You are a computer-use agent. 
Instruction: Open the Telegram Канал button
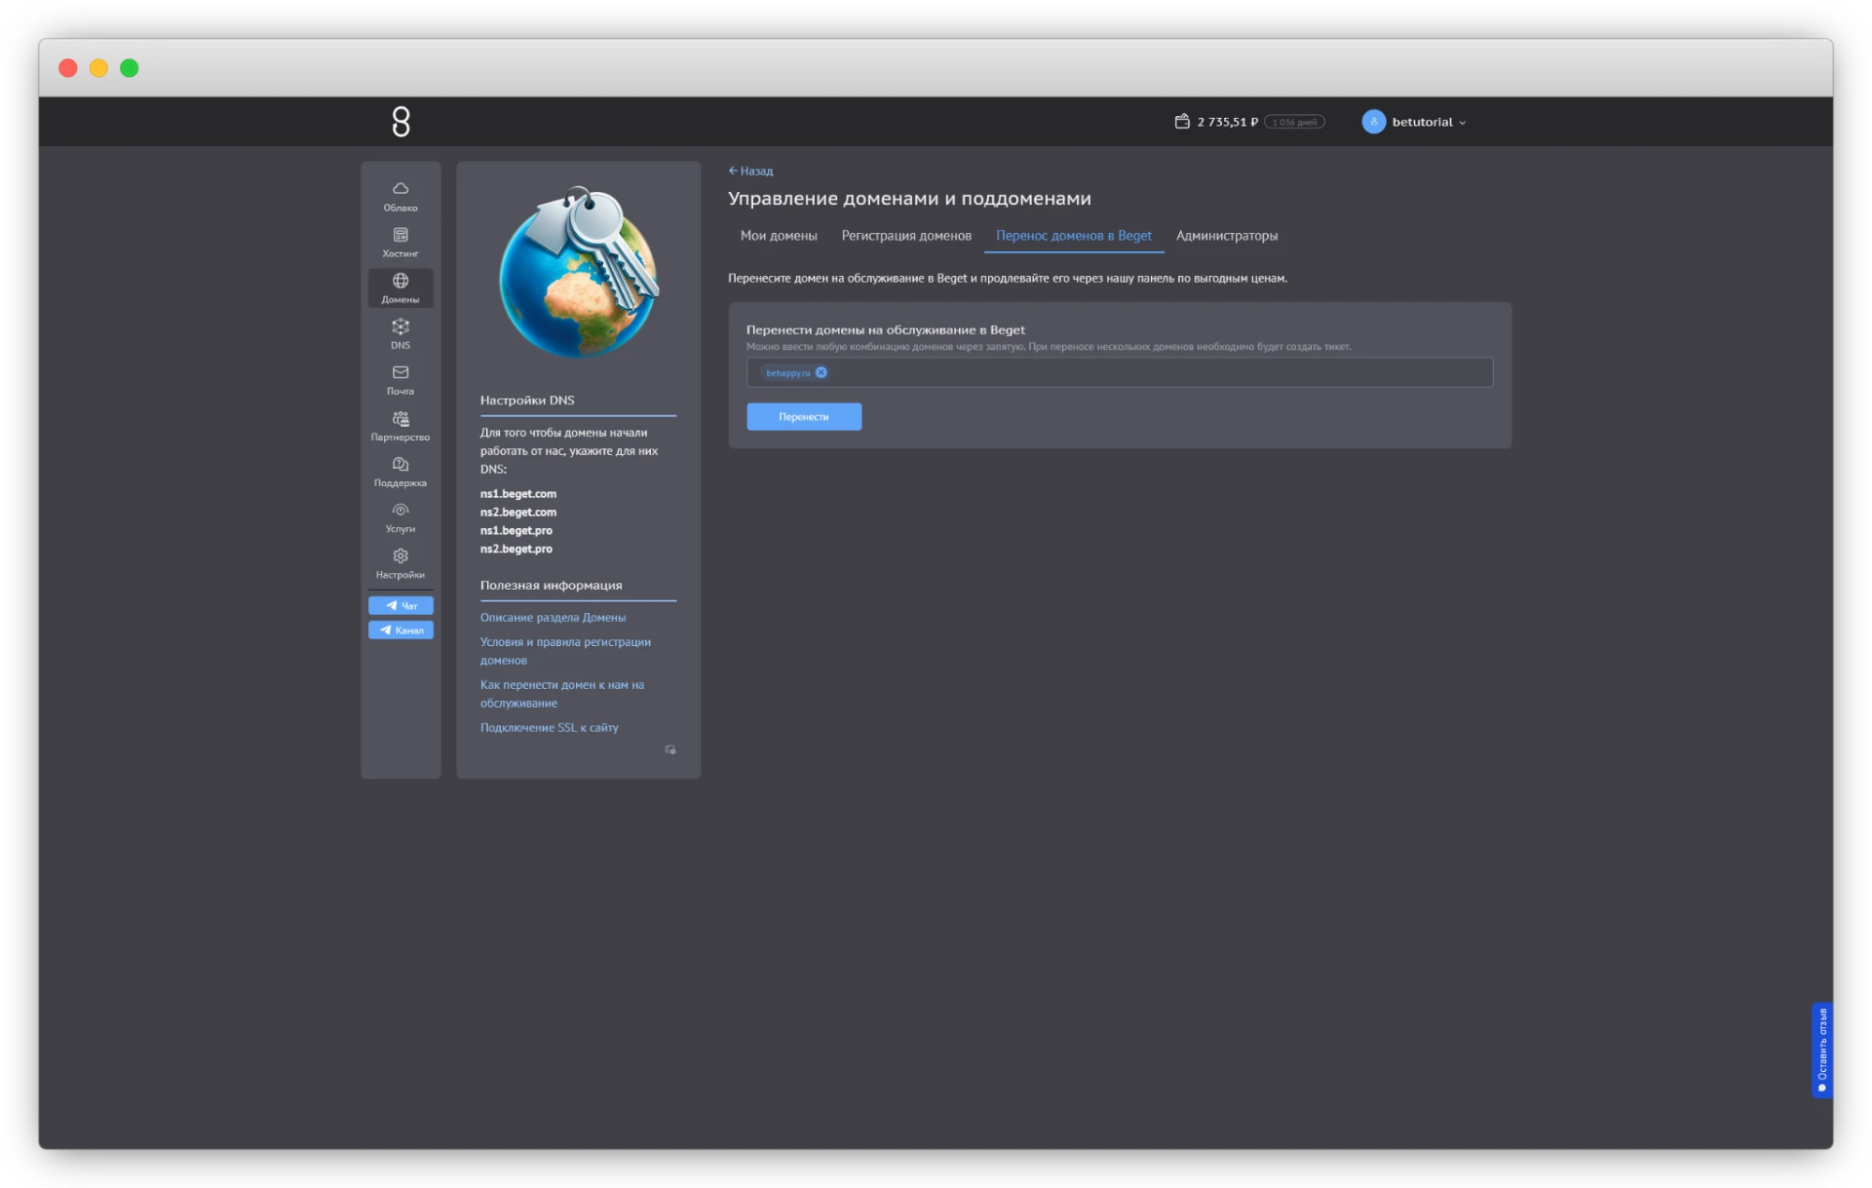(401, 630)
